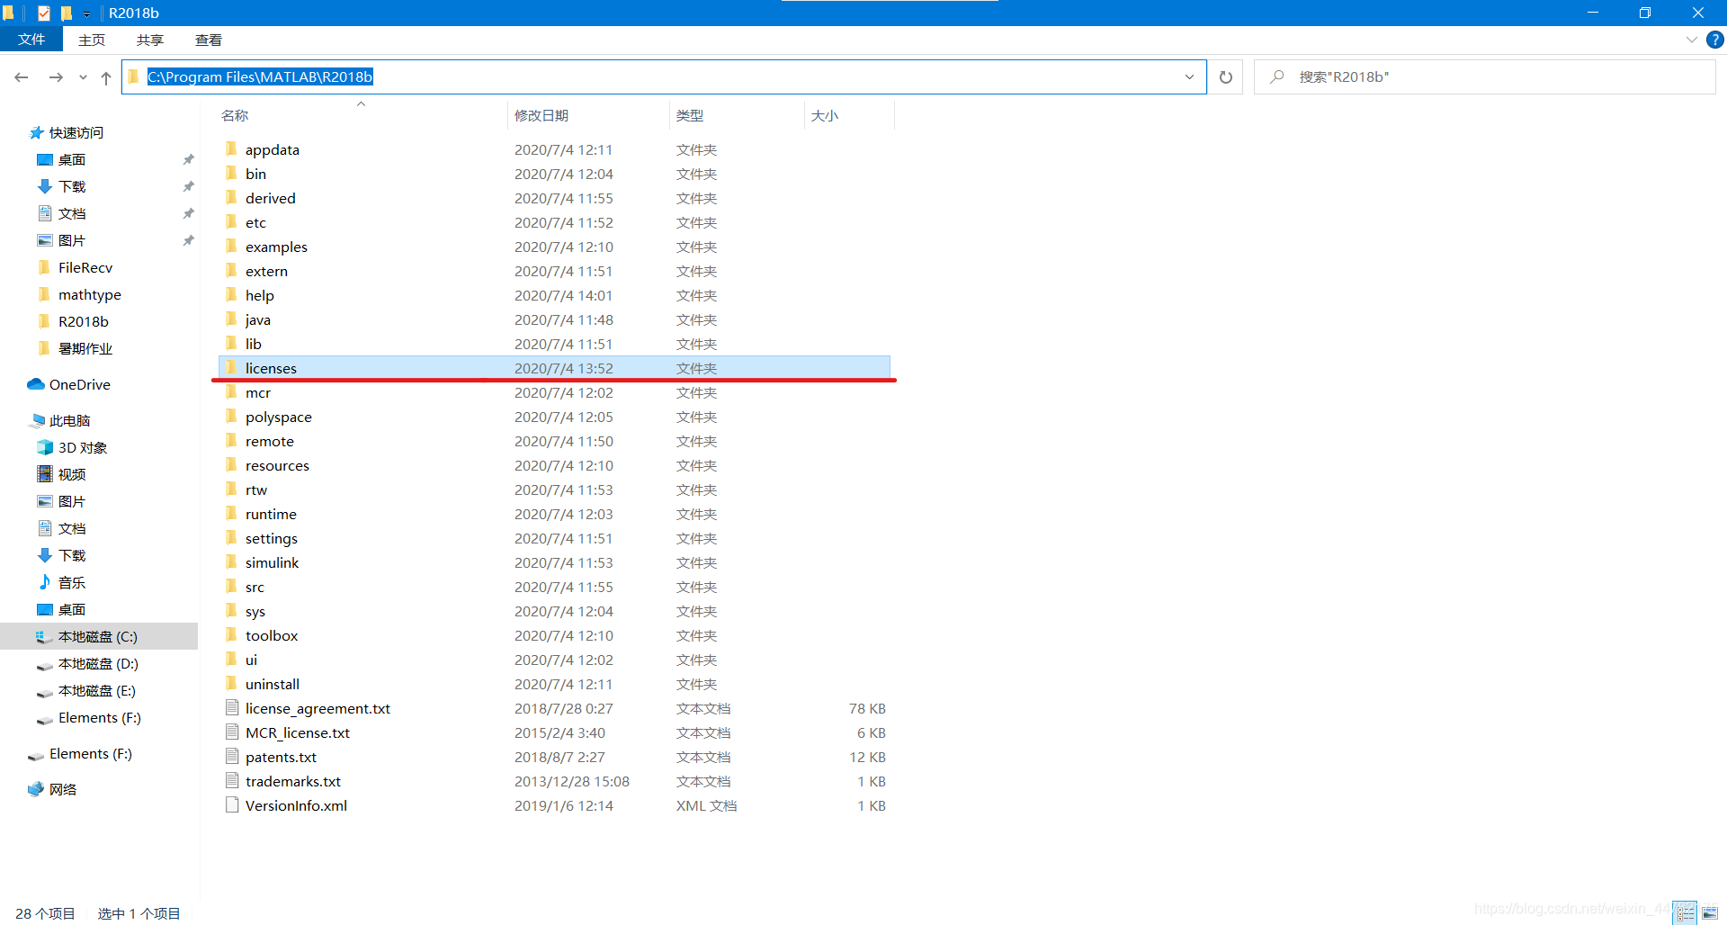Image resolution: width=1727 pixels, height=925 pixels.
Task: Click the examples folder icon
Action: pos(231,246)
